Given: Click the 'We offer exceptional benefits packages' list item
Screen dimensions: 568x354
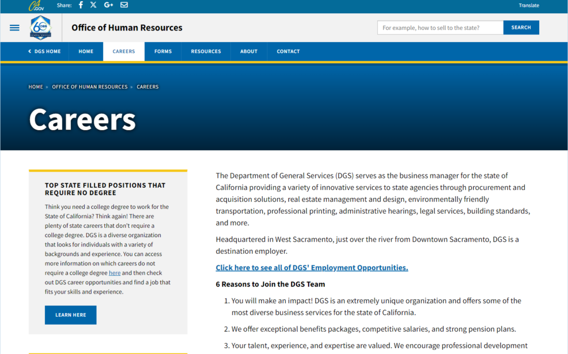Looking at the screenshot, I should click(374, 329).
